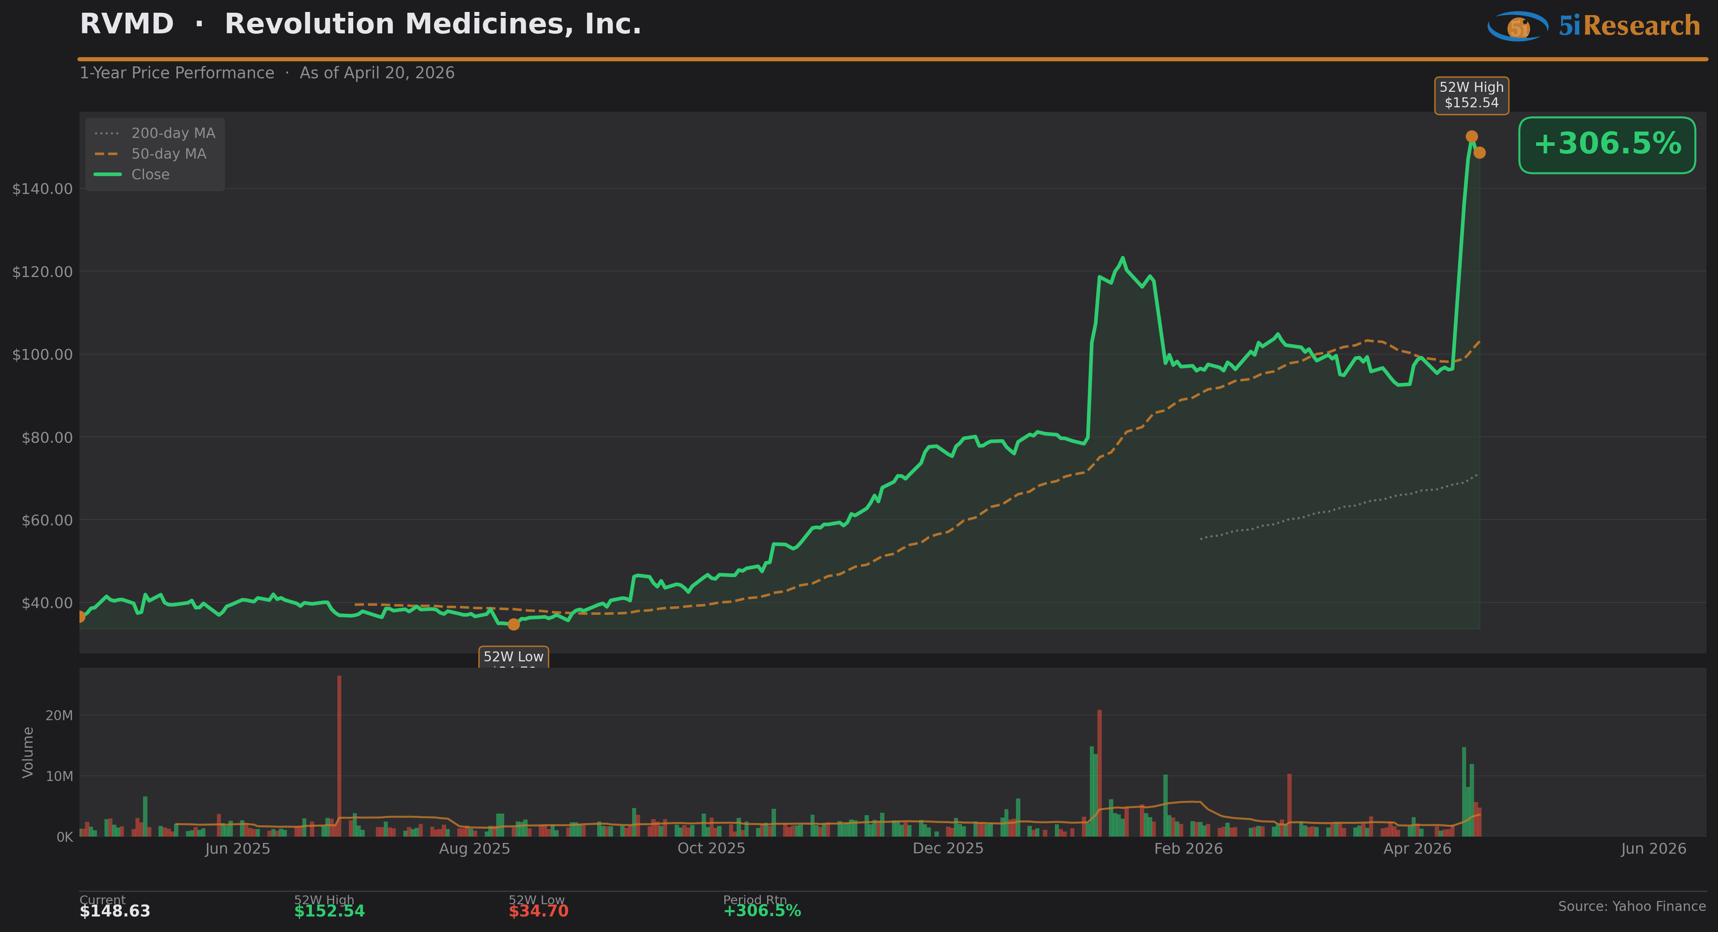
Task: Click the Dec 2025 x-axis label
Action: click(948, 849)
